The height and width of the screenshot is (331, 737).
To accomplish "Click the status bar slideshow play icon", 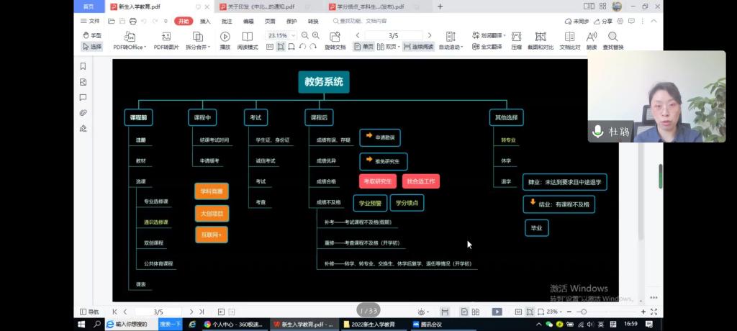I will pyautogui.click(x=497, y=312).
